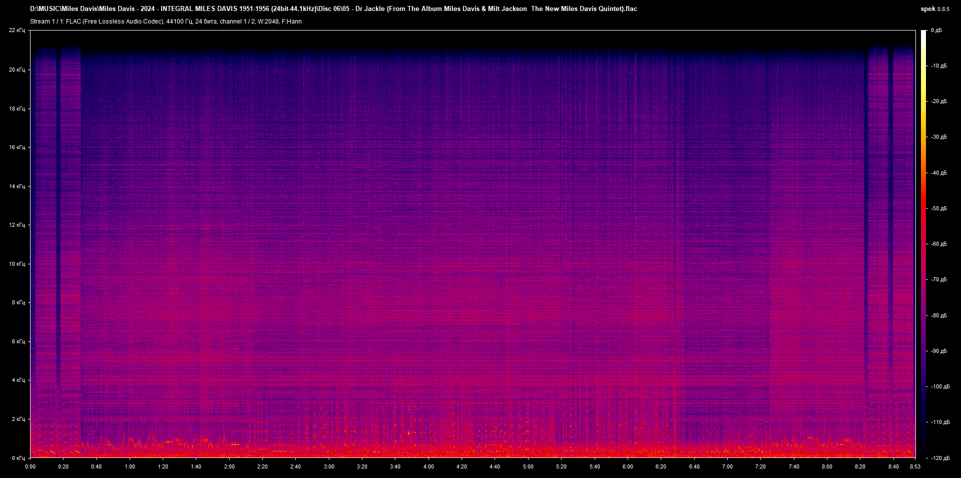Click the '12 кГц' frequency label
961x478 pixels.
[17, 225]
